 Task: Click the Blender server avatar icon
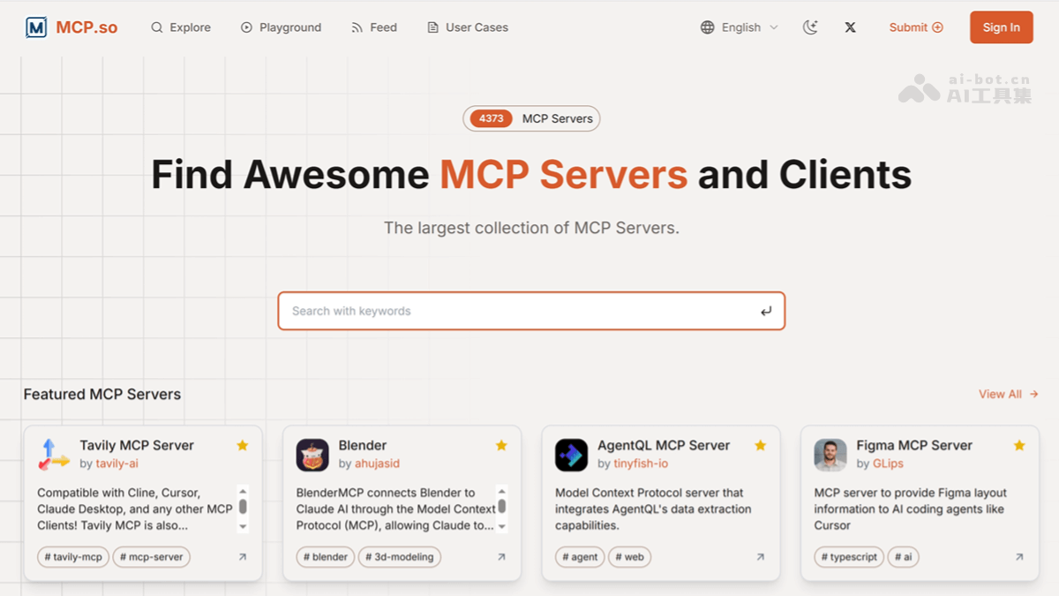[312, 455]
